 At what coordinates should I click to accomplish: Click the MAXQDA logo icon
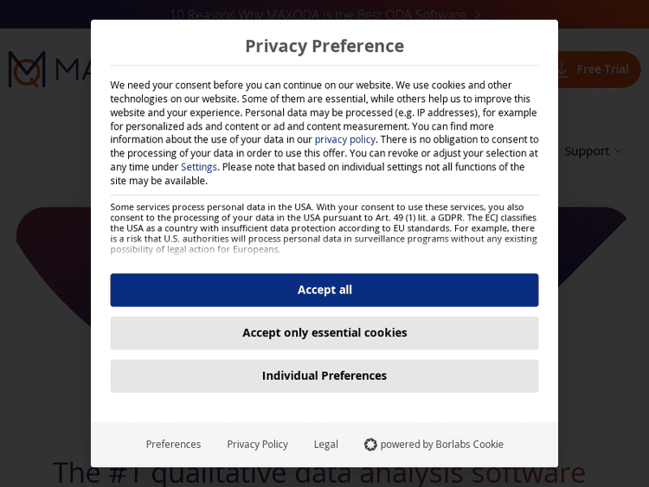(26, 69)
